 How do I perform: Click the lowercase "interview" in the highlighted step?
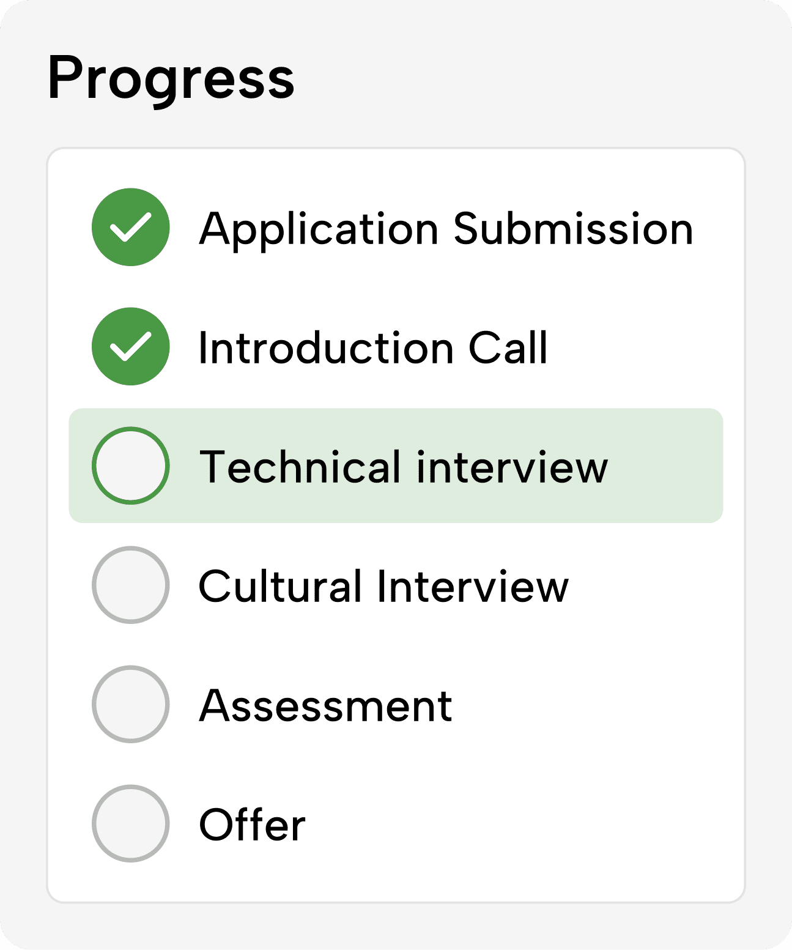click(x=513, y=467)
